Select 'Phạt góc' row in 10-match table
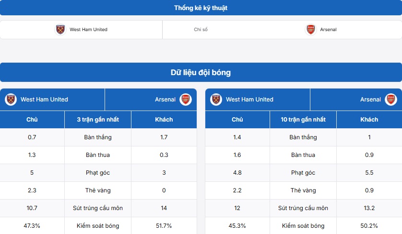 click(x=304, y=173)
